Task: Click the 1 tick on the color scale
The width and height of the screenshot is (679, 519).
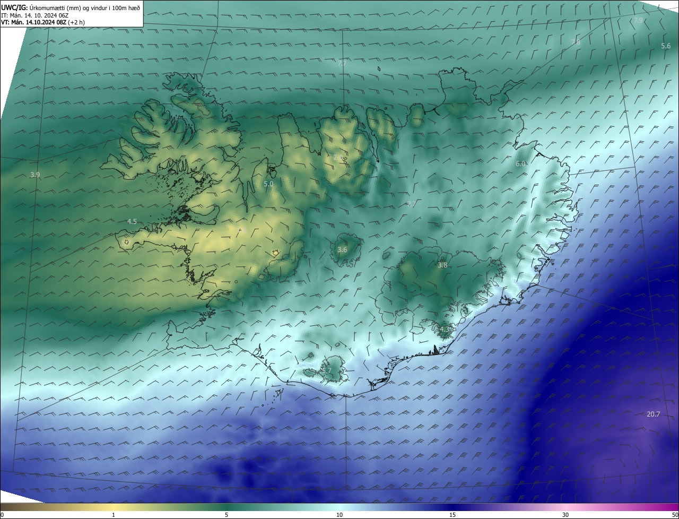Action: [x=114, y=515]
